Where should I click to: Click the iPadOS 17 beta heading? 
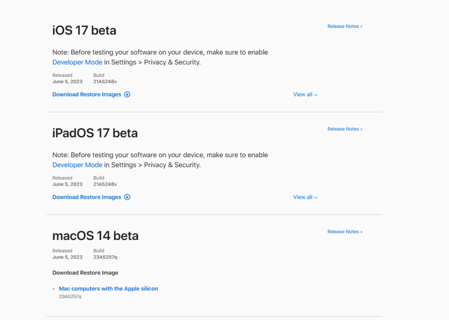tap(95, 133)
